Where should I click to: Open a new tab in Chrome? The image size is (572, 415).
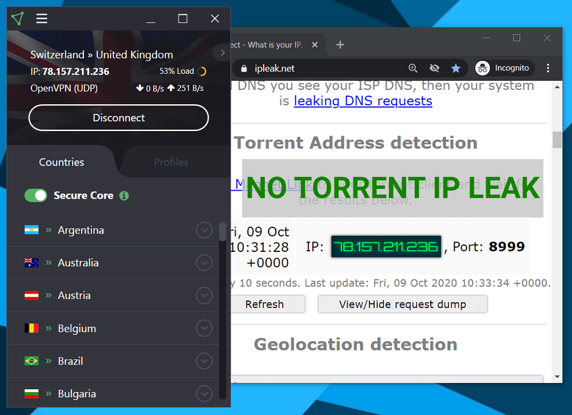coord(340,45)
